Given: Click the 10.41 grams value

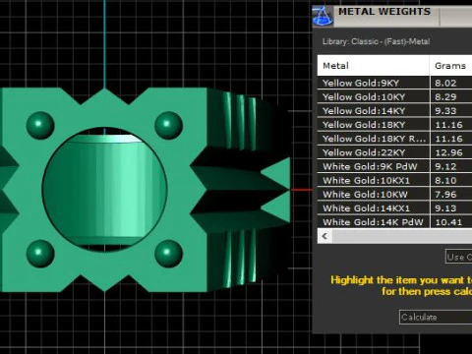Looking at the screenshot, I should (448, 222).
